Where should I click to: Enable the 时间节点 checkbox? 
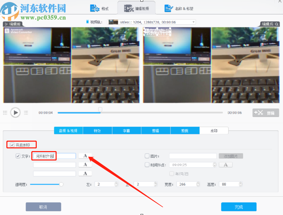(x=147, y=165)
